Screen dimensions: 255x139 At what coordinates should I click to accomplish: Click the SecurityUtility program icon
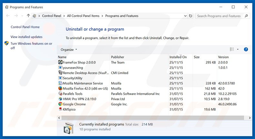(60, 78)
